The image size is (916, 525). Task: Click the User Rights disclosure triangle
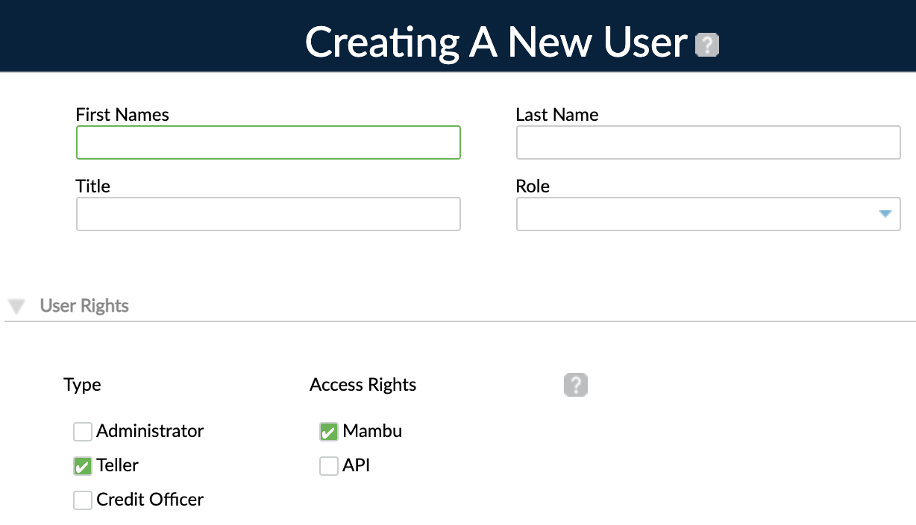point(16,306)
